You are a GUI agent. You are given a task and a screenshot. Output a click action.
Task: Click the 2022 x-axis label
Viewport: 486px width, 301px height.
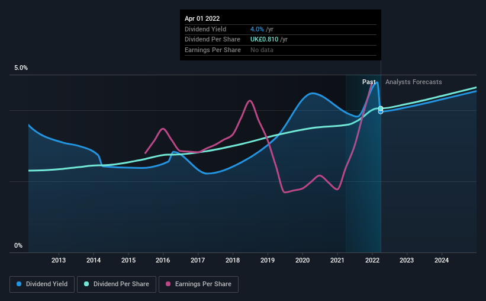click(372, 260)
